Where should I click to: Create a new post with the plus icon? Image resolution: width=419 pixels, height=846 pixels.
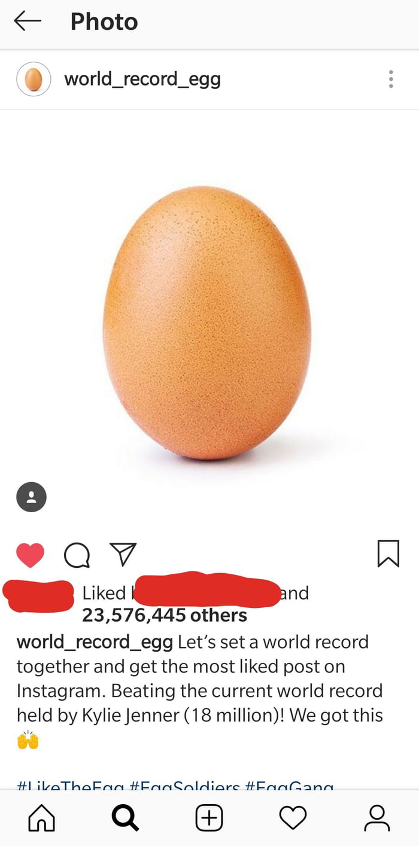(x=209, y=818)
